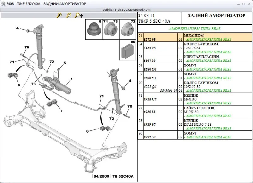Select part 5 rubber cap thumbnail
The height and width of the screenshot is (183, 253).
(94, 29)
